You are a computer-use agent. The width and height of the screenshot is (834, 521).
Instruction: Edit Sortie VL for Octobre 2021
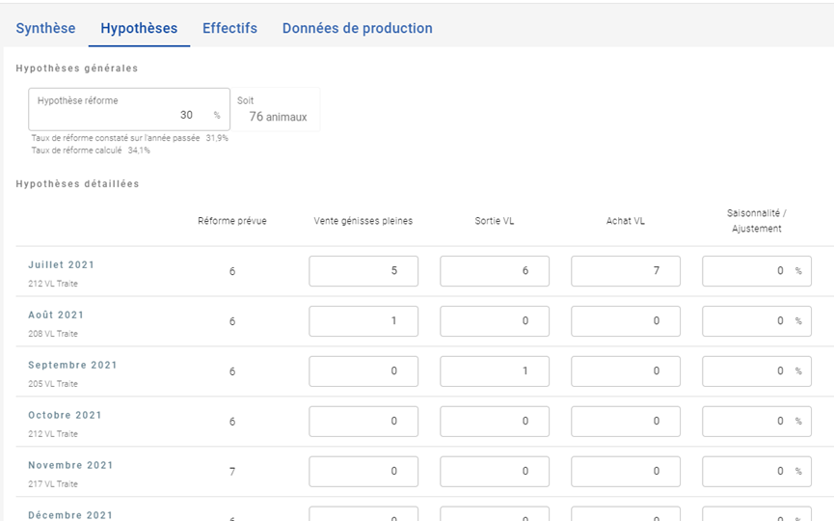point(495,421)
